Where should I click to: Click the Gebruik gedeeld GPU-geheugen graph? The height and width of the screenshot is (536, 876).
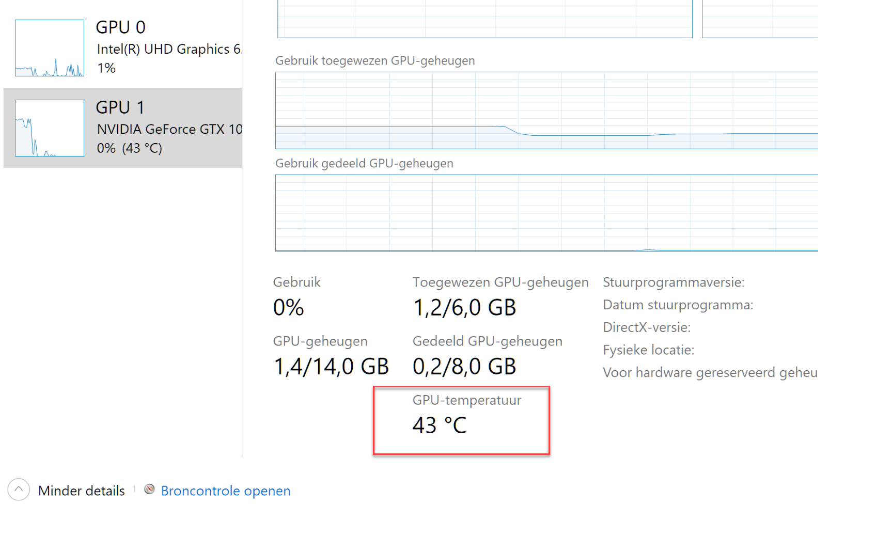point(546,213)
